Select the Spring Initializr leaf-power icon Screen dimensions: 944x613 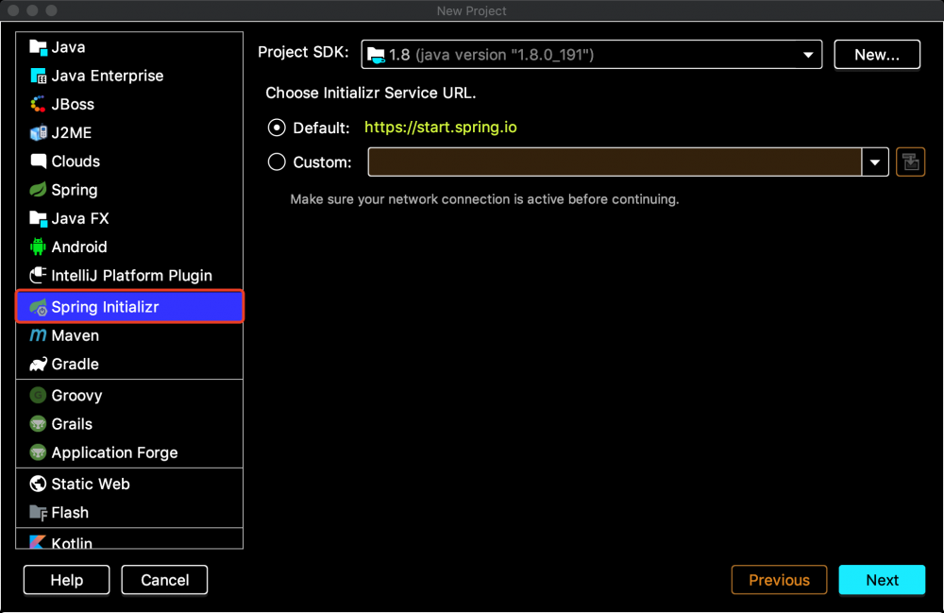(x=38, y=307)
